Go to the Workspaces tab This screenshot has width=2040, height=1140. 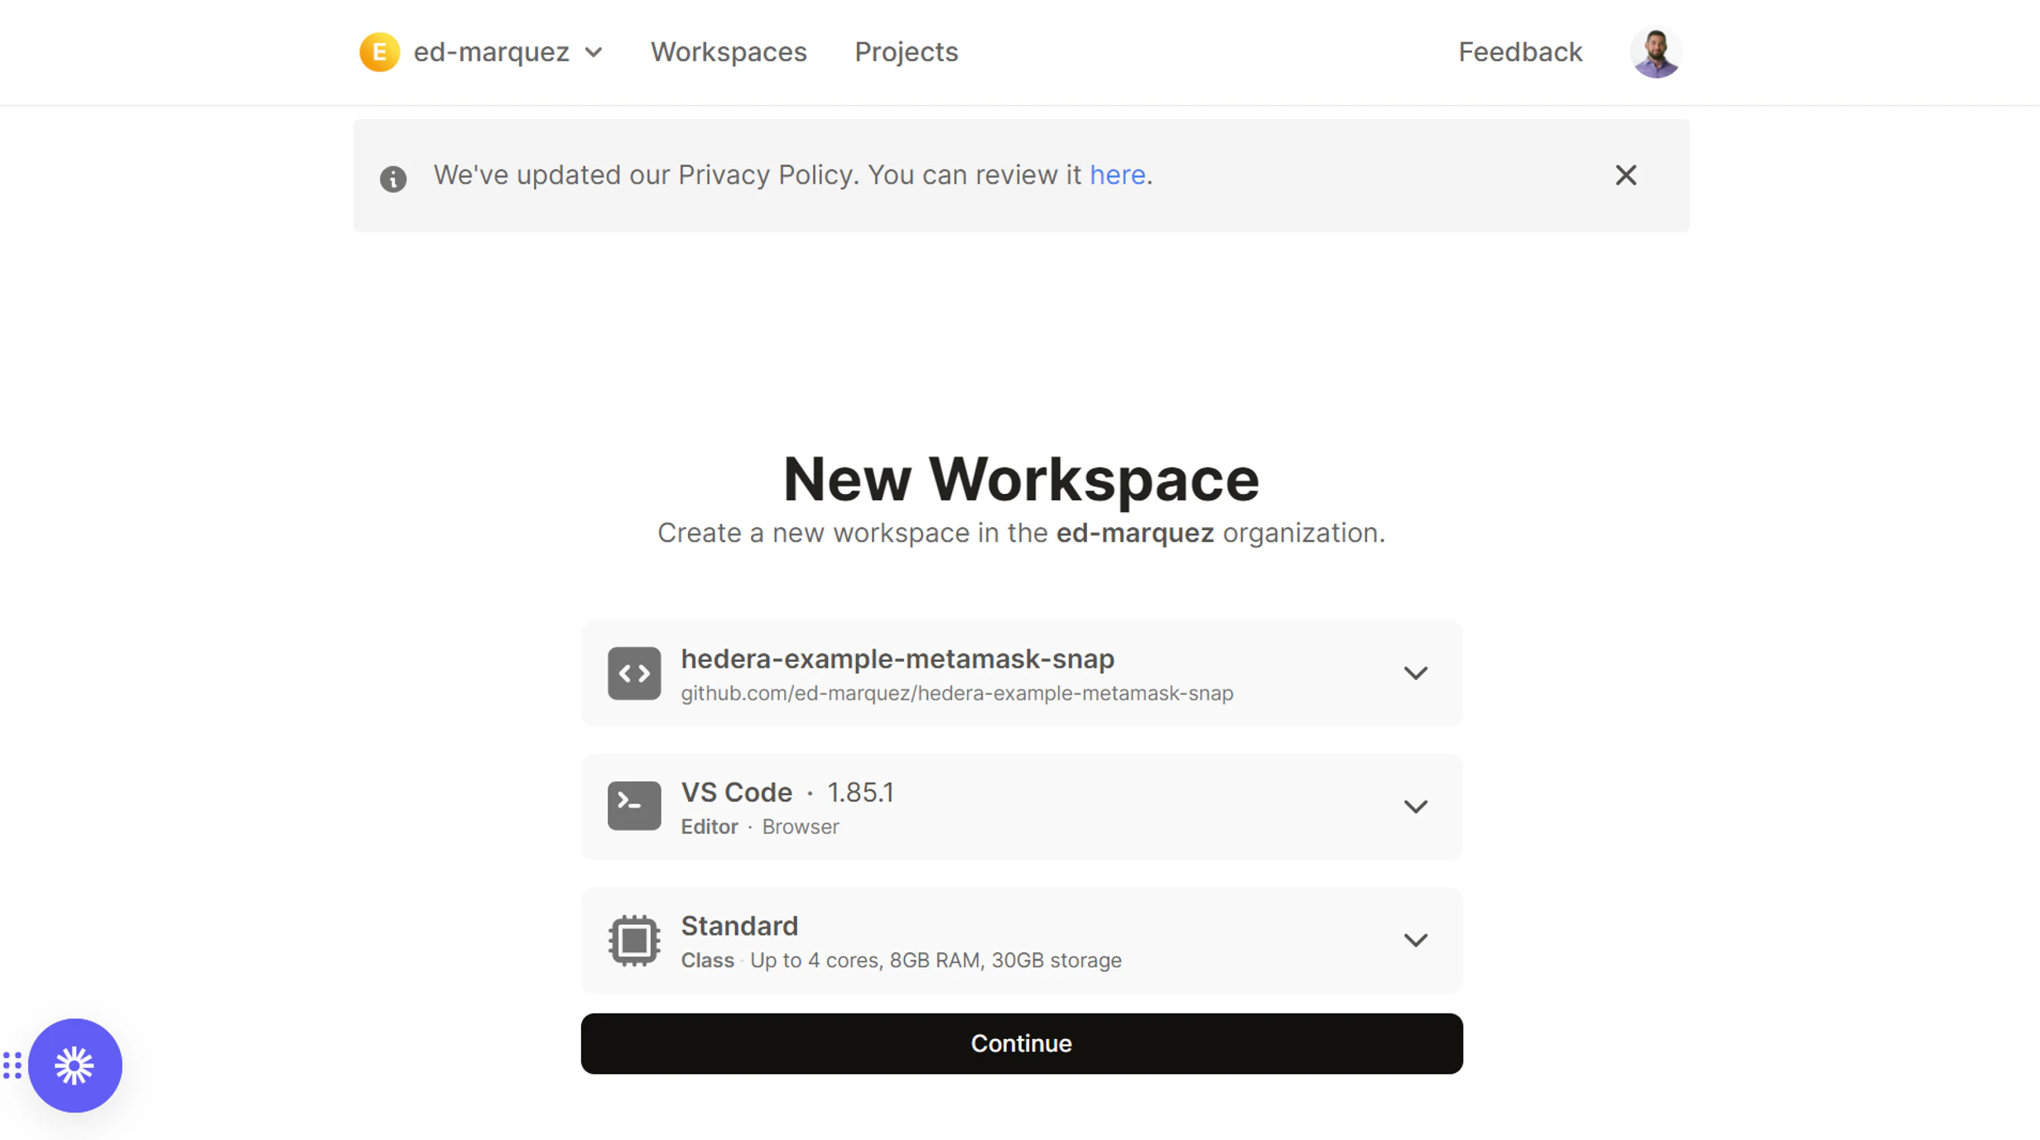tap(728, 52)
